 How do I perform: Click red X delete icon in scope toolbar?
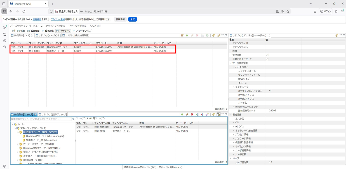192,115
